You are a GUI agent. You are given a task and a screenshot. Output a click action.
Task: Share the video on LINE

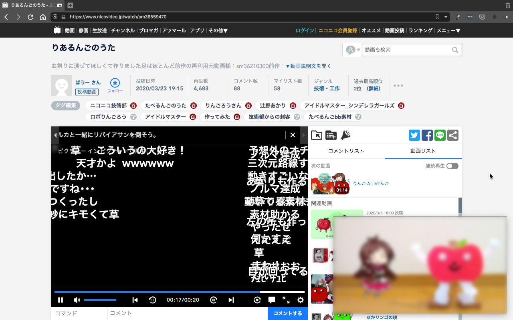(x=440, y=135)
